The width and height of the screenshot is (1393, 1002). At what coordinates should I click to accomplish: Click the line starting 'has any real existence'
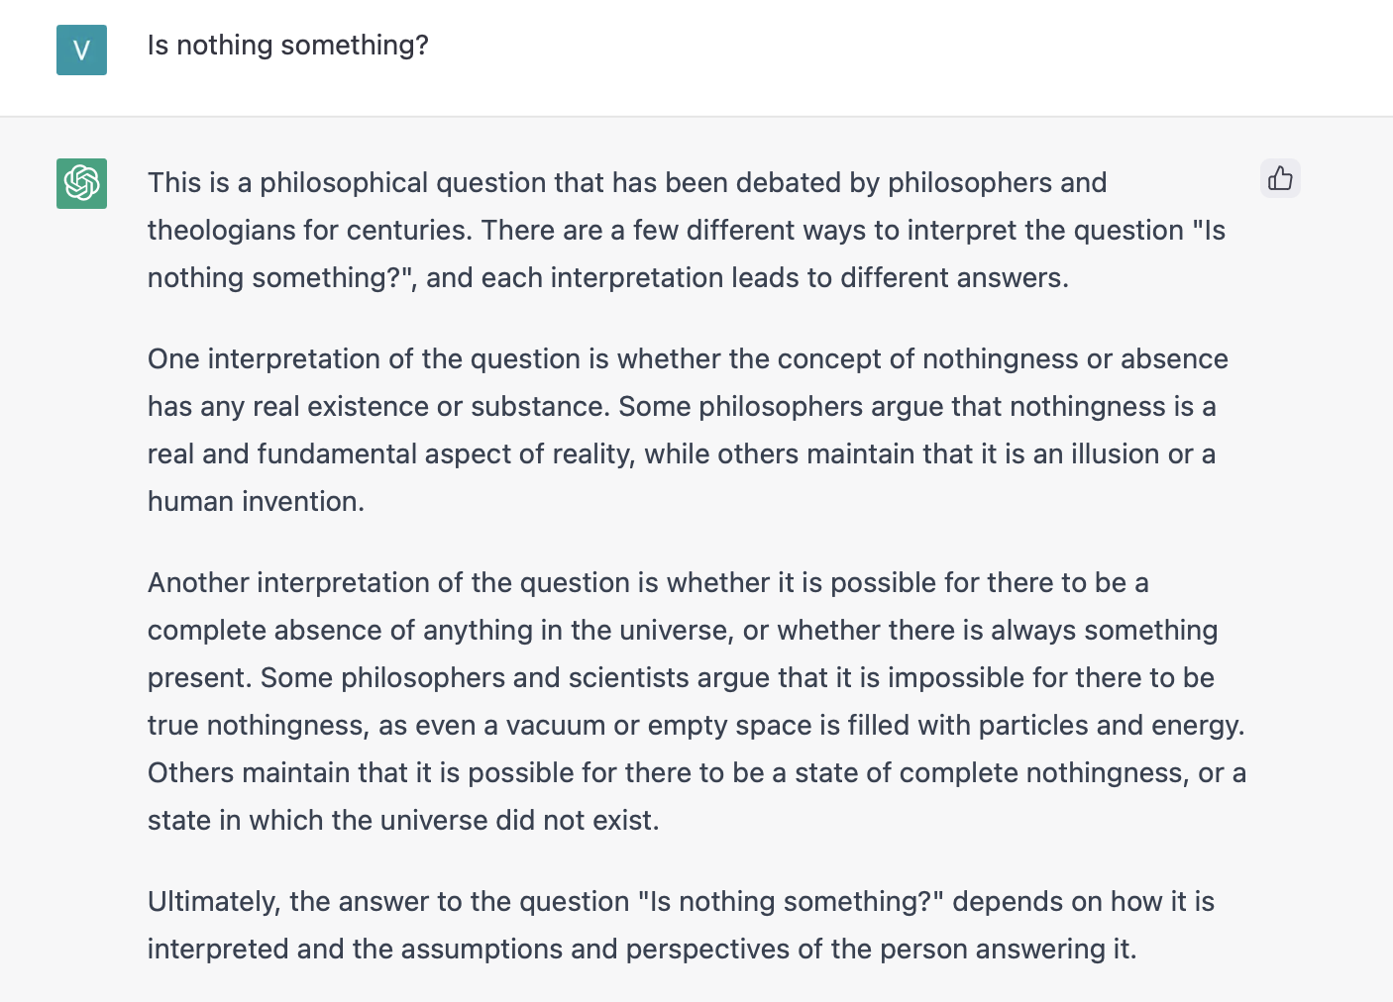point(682,407)
